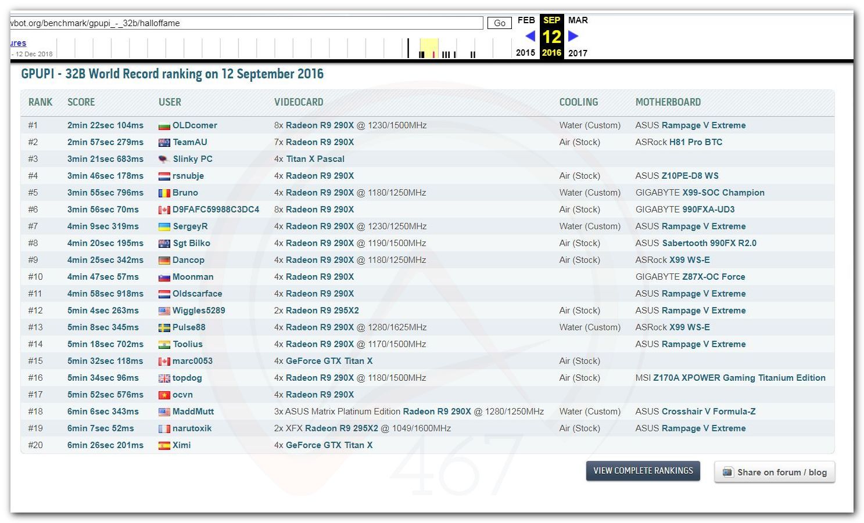Click Share on forum / blog button
The height and width of the screenshot is (523, 864).
tap(775, 472)
